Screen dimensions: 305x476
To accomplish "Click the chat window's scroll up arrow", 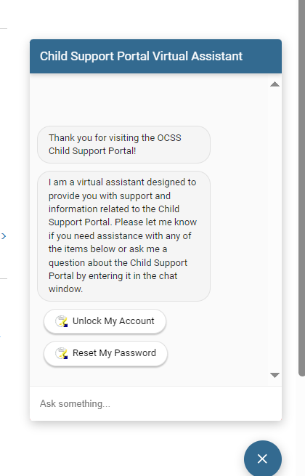I will point(274,84).
